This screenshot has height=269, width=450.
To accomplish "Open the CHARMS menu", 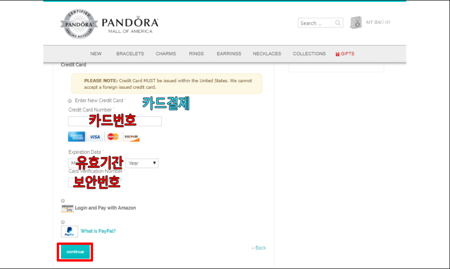I will click(166, 54).
